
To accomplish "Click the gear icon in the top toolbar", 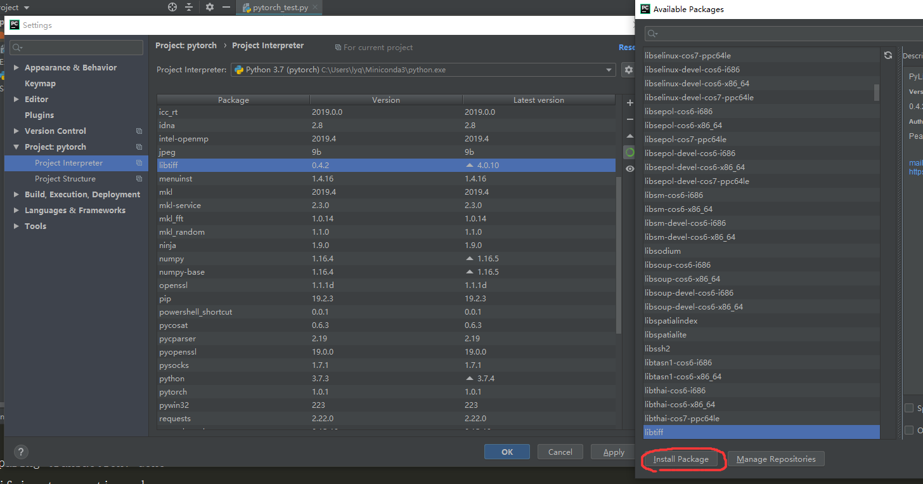I will click(x=209, y=8).
